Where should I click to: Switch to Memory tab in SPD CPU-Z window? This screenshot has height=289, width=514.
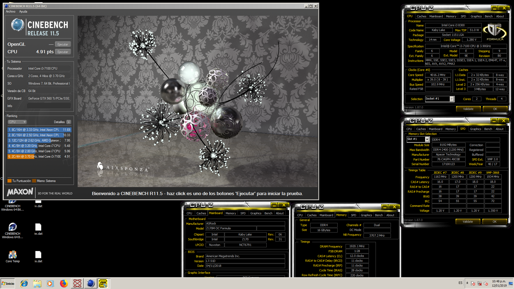coord(451,129)
